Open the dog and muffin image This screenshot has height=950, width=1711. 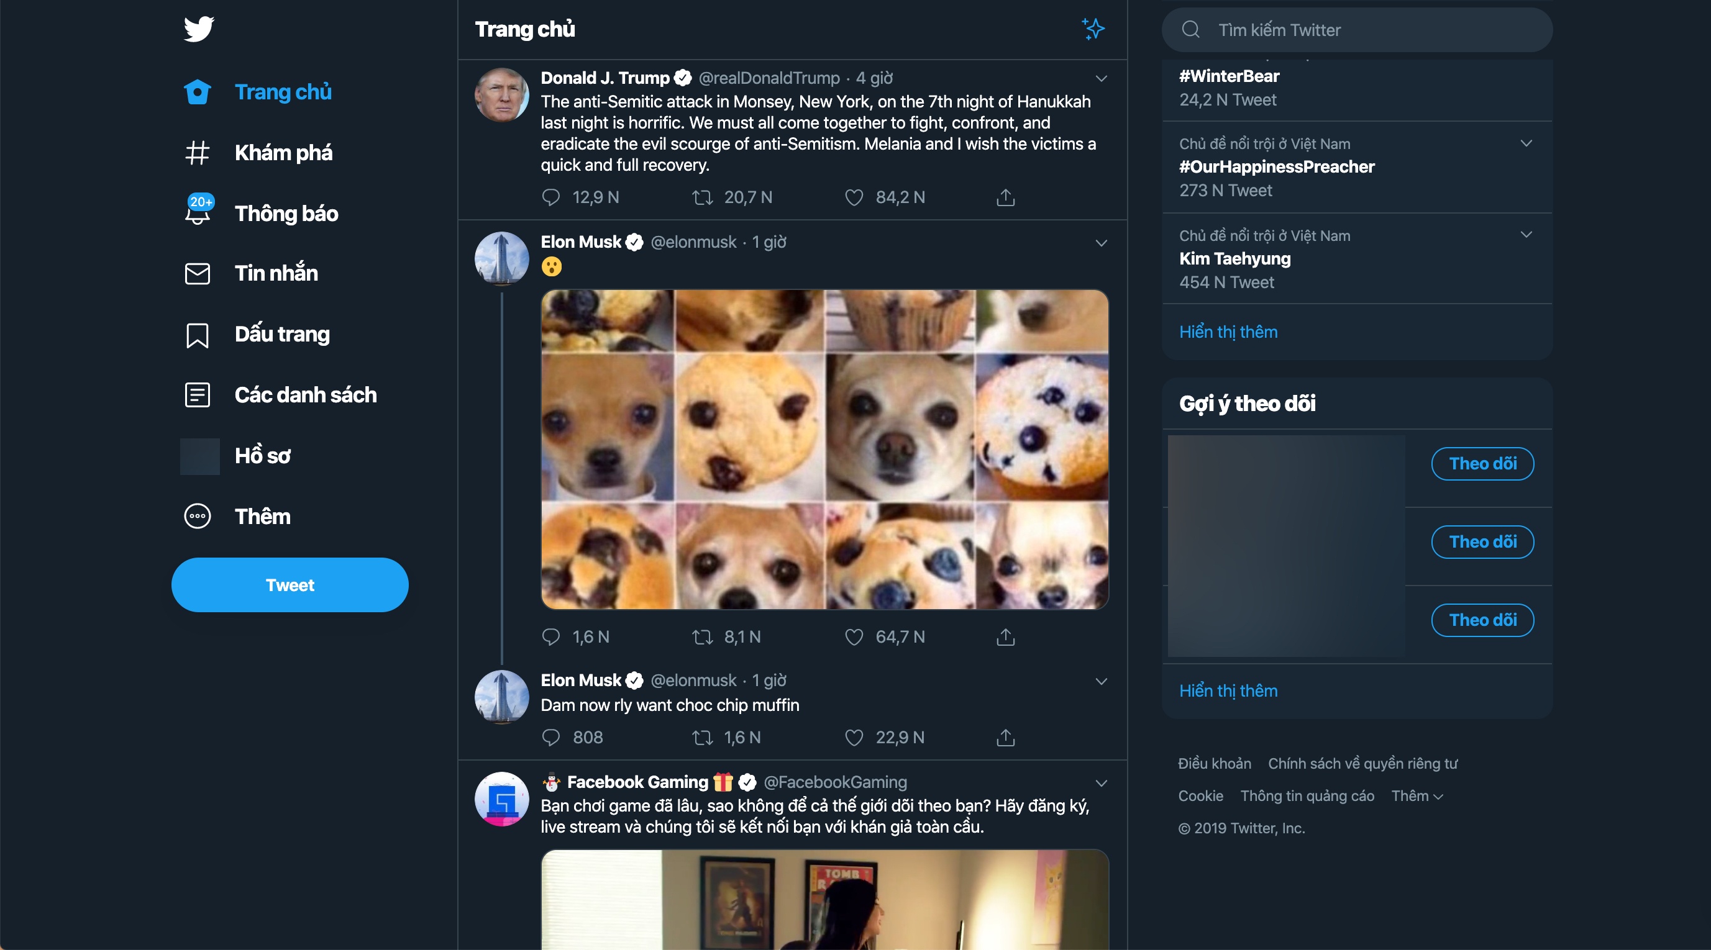[824, 450]
